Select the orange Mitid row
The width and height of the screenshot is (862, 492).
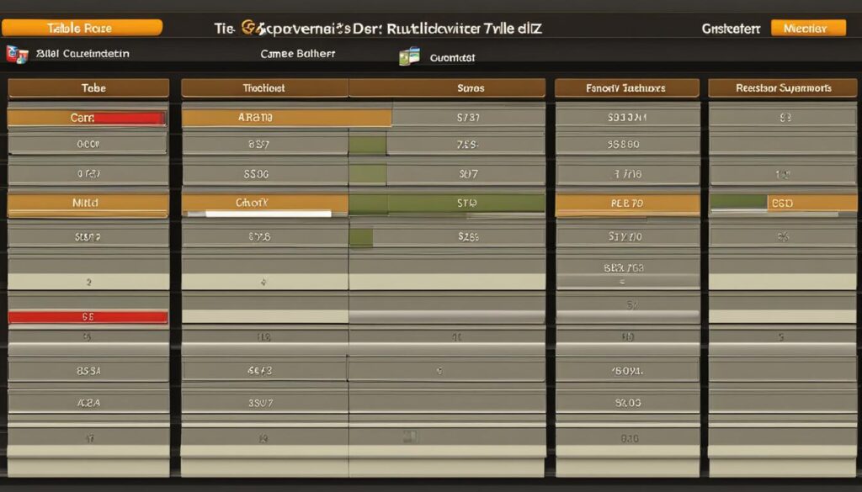point(88,204)
